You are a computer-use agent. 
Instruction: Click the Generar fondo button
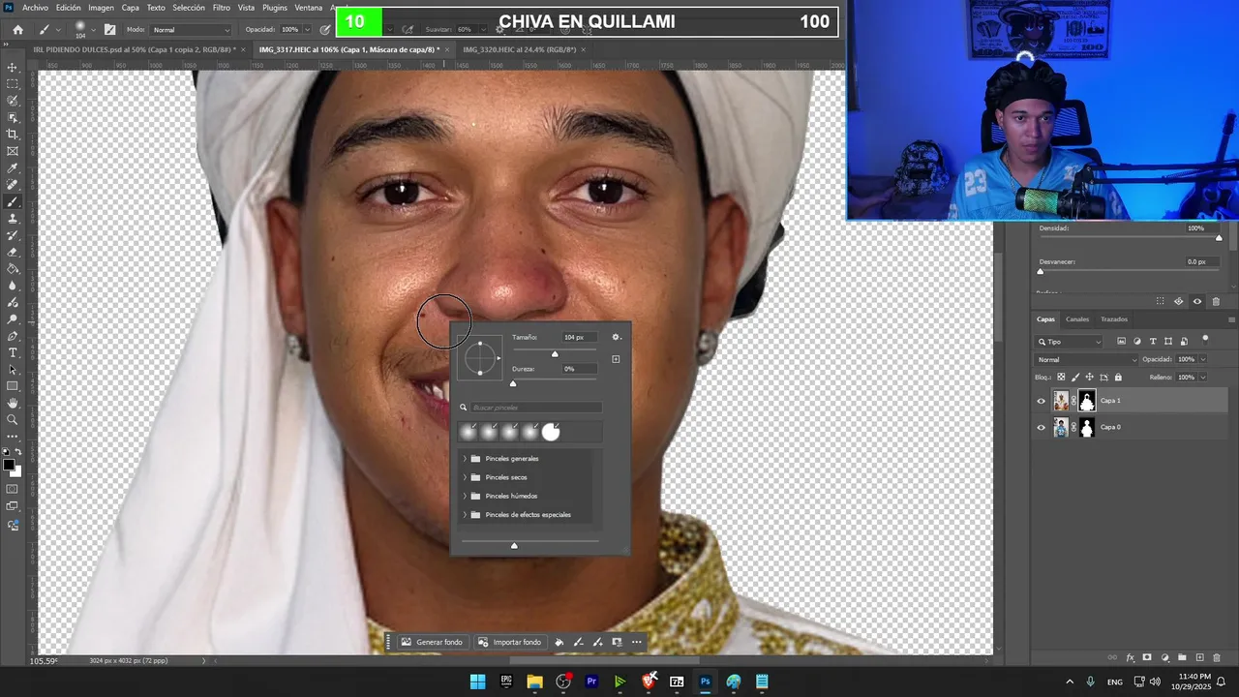433,642
